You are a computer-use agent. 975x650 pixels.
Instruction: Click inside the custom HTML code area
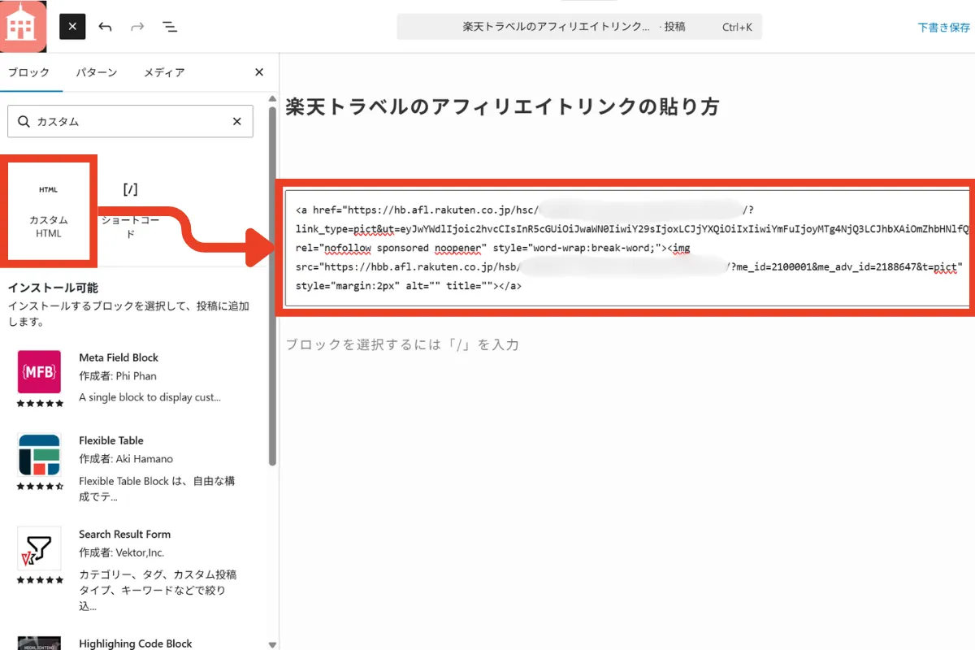pyautogui.click(x=627, y=248)
